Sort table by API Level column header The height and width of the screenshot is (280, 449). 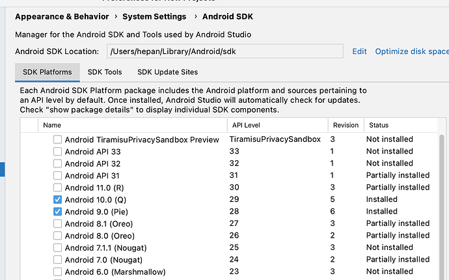click(245, 124)
